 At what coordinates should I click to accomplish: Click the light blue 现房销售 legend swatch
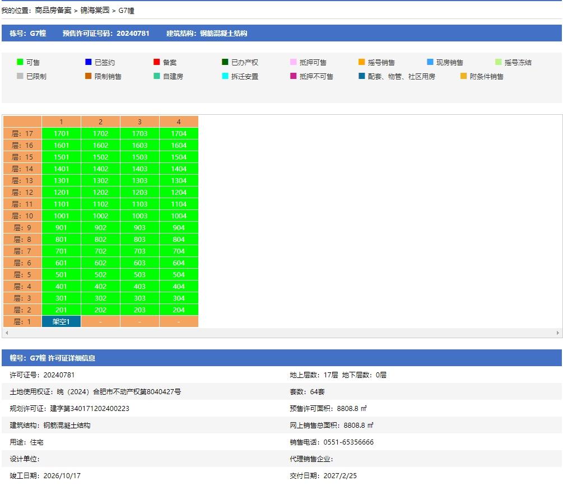pyautogui.click(x=430, y=62)
